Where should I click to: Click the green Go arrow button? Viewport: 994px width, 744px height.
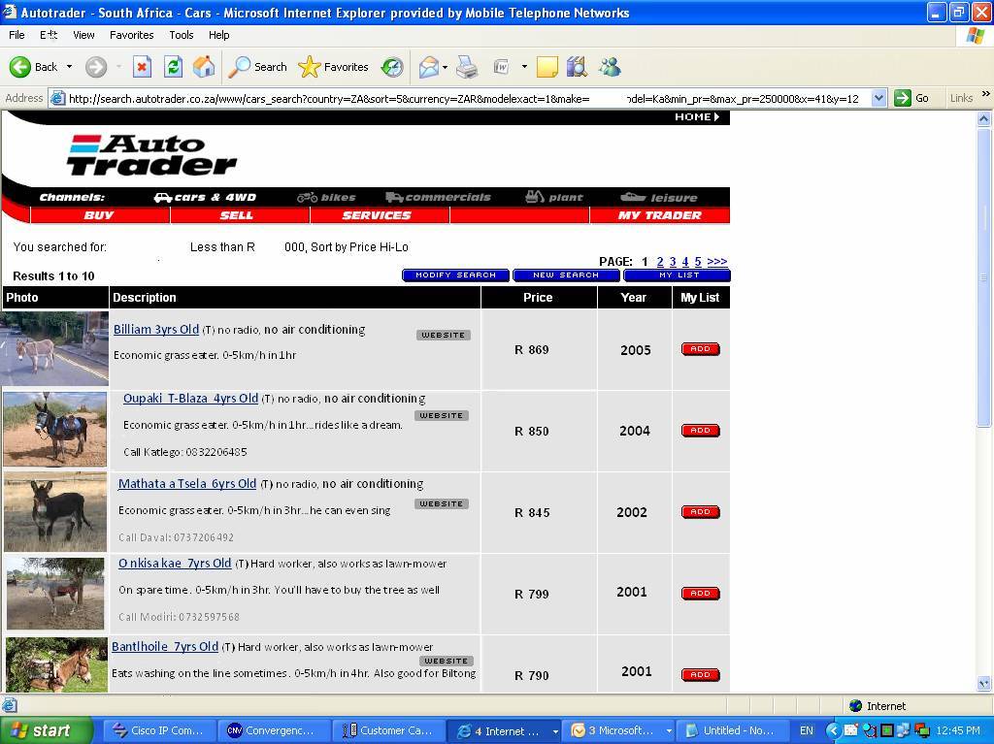click(902, 98)
